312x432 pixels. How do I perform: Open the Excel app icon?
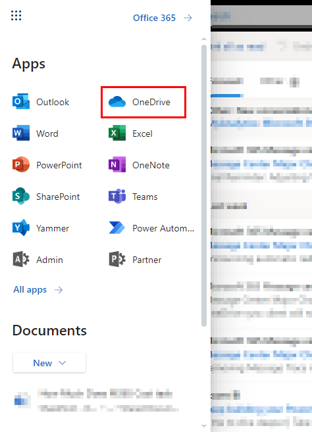pyautogui.click(x=117, y=133)
